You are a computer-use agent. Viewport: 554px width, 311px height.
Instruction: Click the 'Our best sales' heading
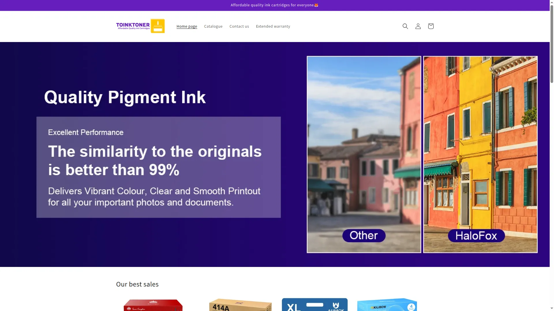tap(137, 284)
